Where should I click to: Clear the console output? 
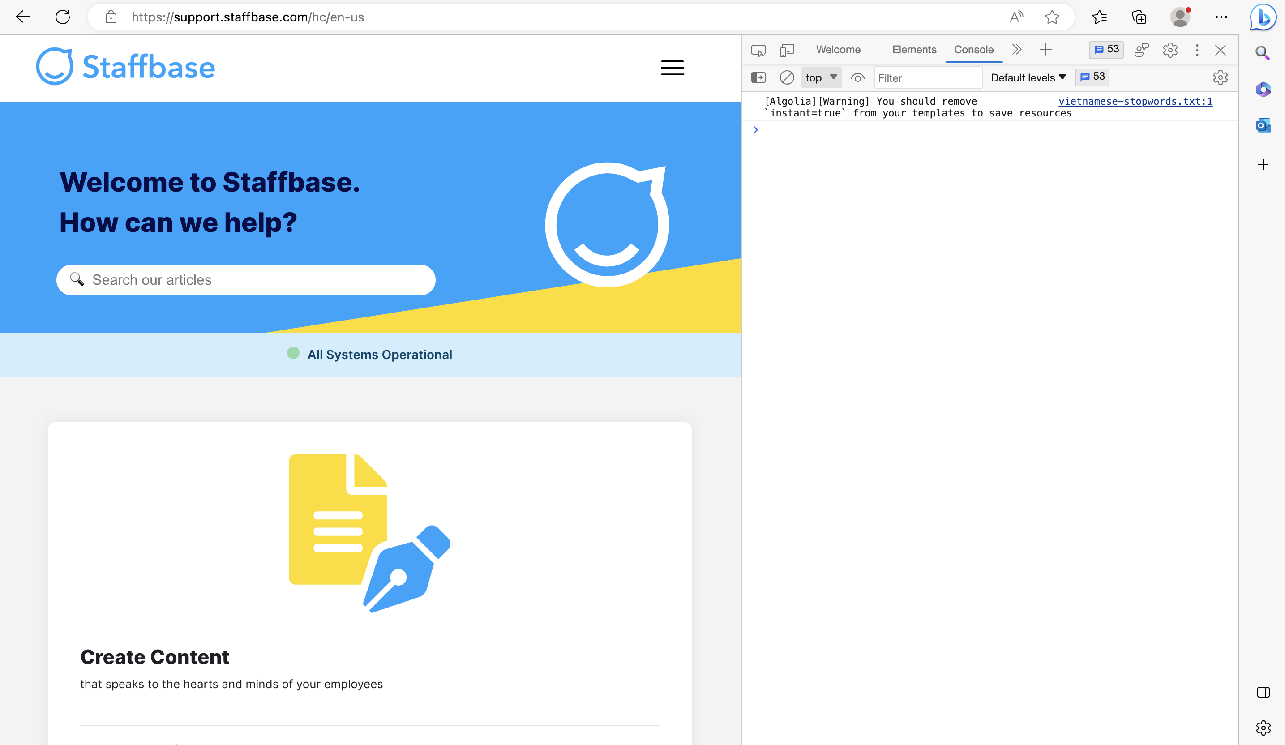[x=787, y=77]
